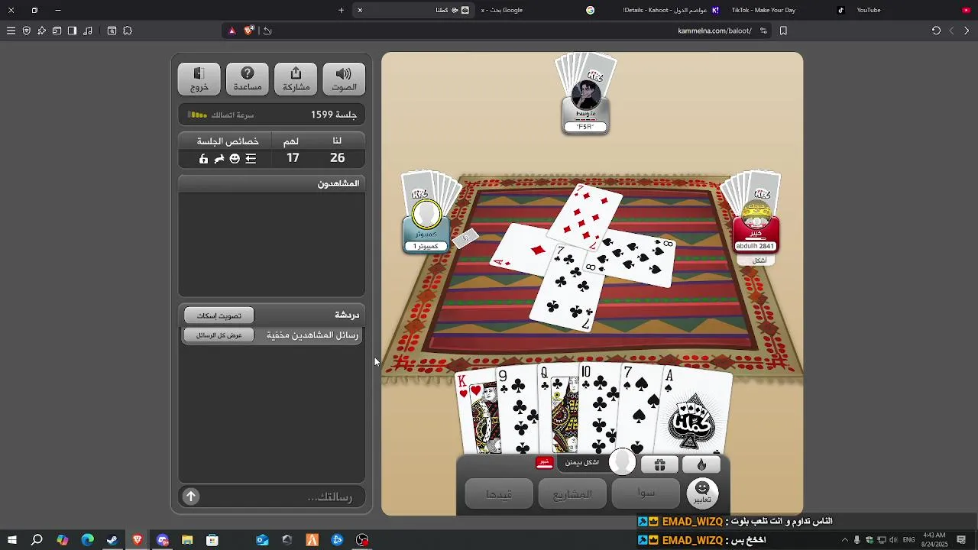Click the الصوت sound button

pos(344,79)
